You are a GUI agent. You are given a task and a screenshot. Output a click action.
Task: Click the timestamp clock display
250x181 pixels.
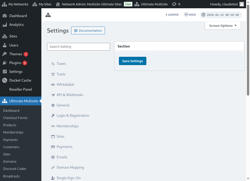tap(221, 15)
